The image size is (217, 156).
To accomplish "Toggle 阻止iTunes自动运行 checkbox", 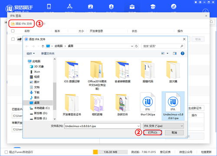I will click(6, 152).
